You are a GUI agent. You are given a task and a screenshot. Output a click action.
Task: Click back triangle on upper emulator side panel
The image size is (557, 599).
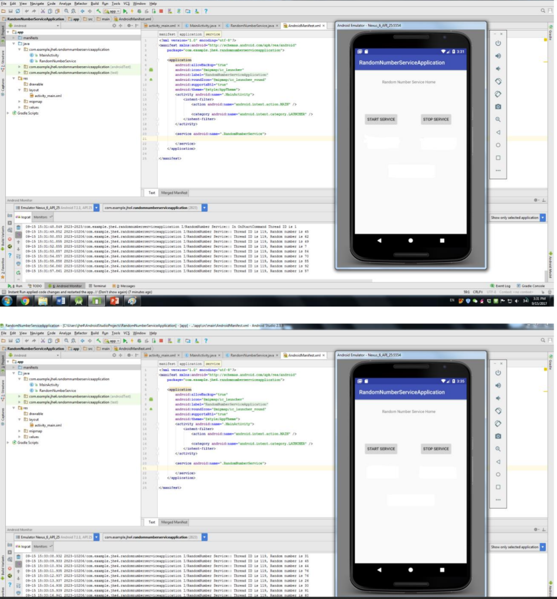[498, 132]
